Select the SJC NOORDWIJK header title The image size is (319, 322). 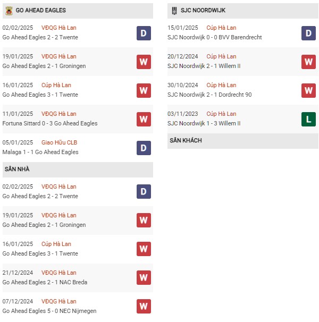point(203,10)
